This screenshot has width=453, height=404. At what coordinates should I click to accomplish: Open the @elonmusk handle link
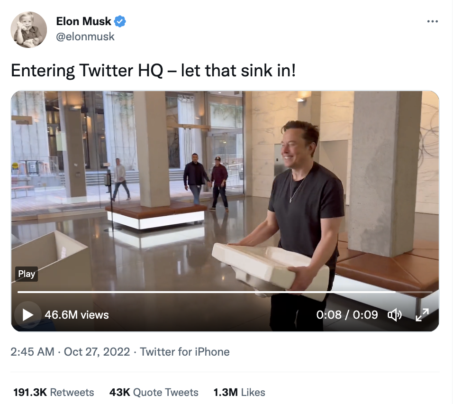pyautogui.click(x=85, y=37)
